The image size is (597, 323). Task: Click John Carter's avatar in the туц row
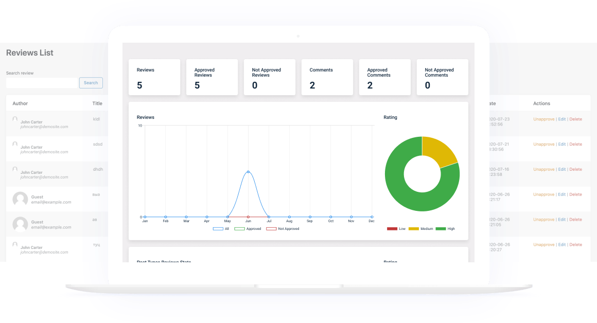(15, 245)
